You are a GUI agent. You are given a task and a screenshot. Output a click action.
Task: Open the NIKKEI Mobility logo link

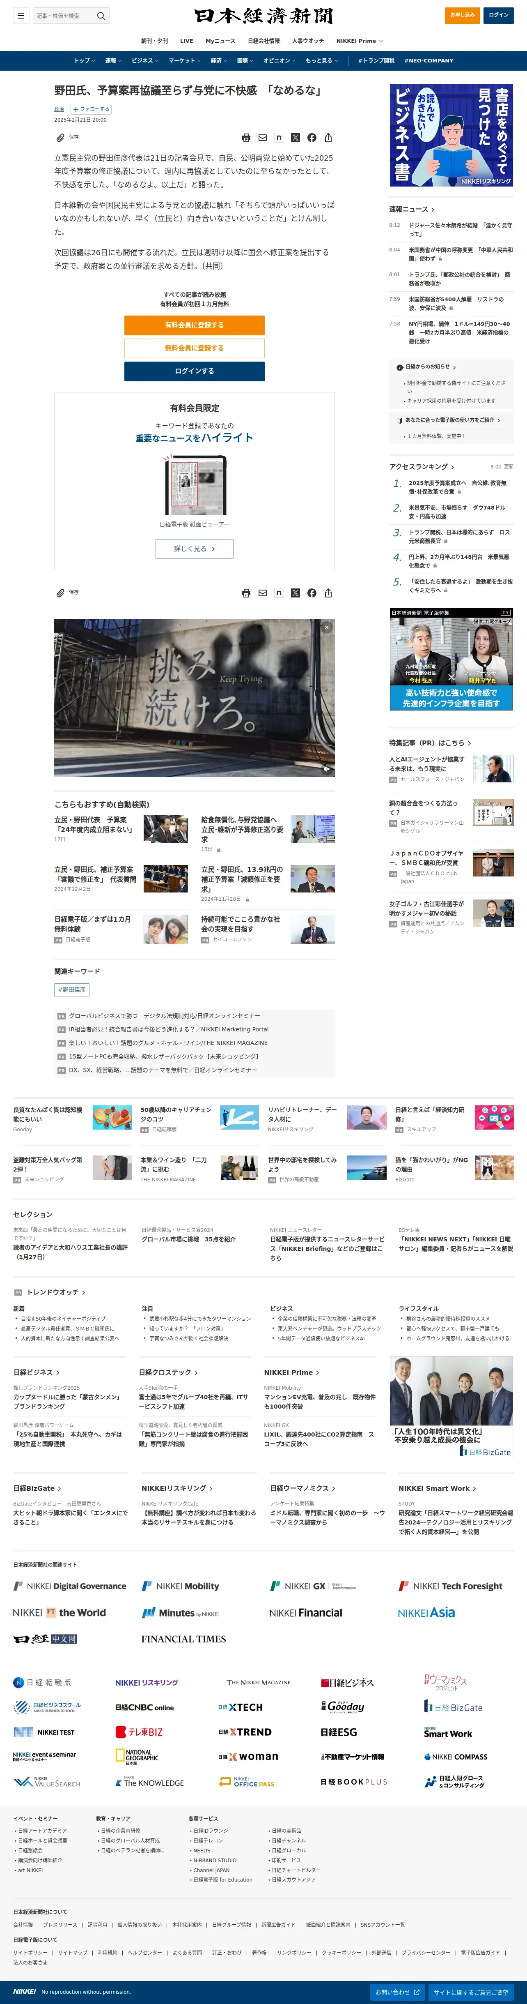pyautogui.click(x=180, y=1586)
